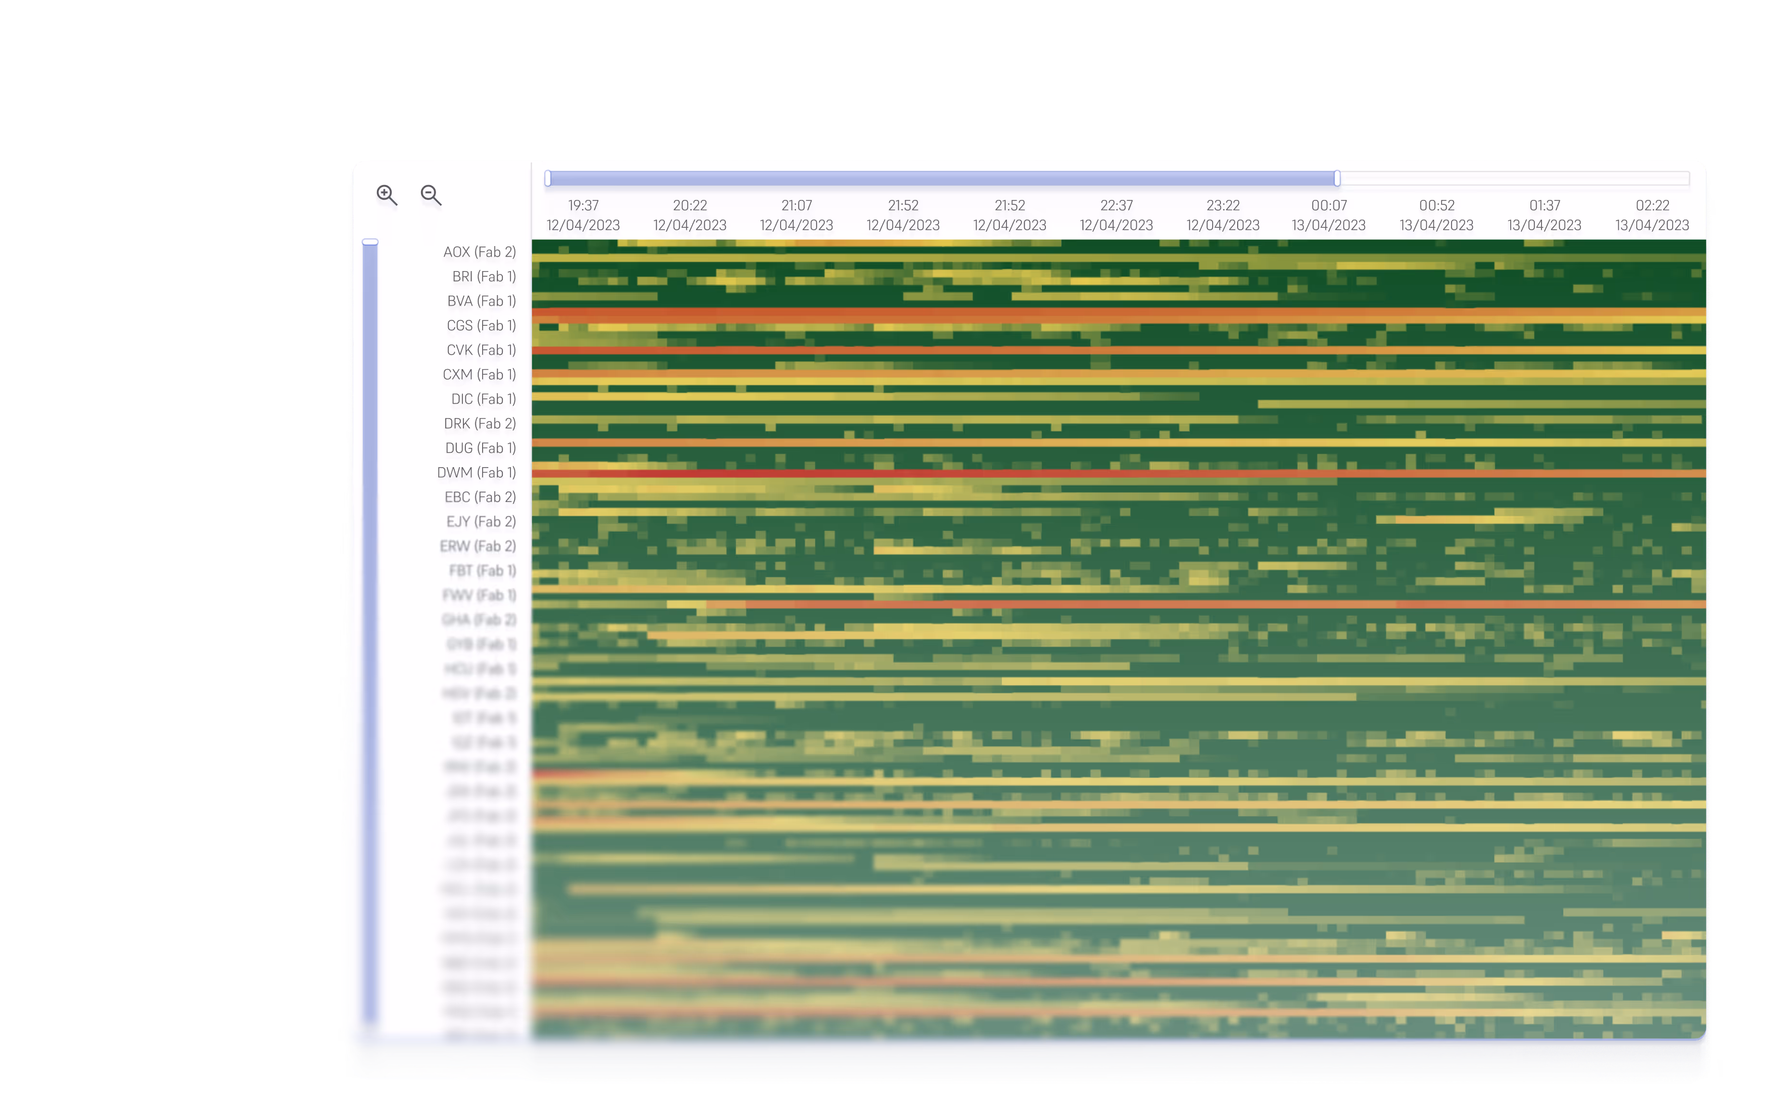Image resolution: width=1765 pixels, height=1103 pixels.
Task: Click the zoom in magnifier icon
Action: tap(386, 195)
